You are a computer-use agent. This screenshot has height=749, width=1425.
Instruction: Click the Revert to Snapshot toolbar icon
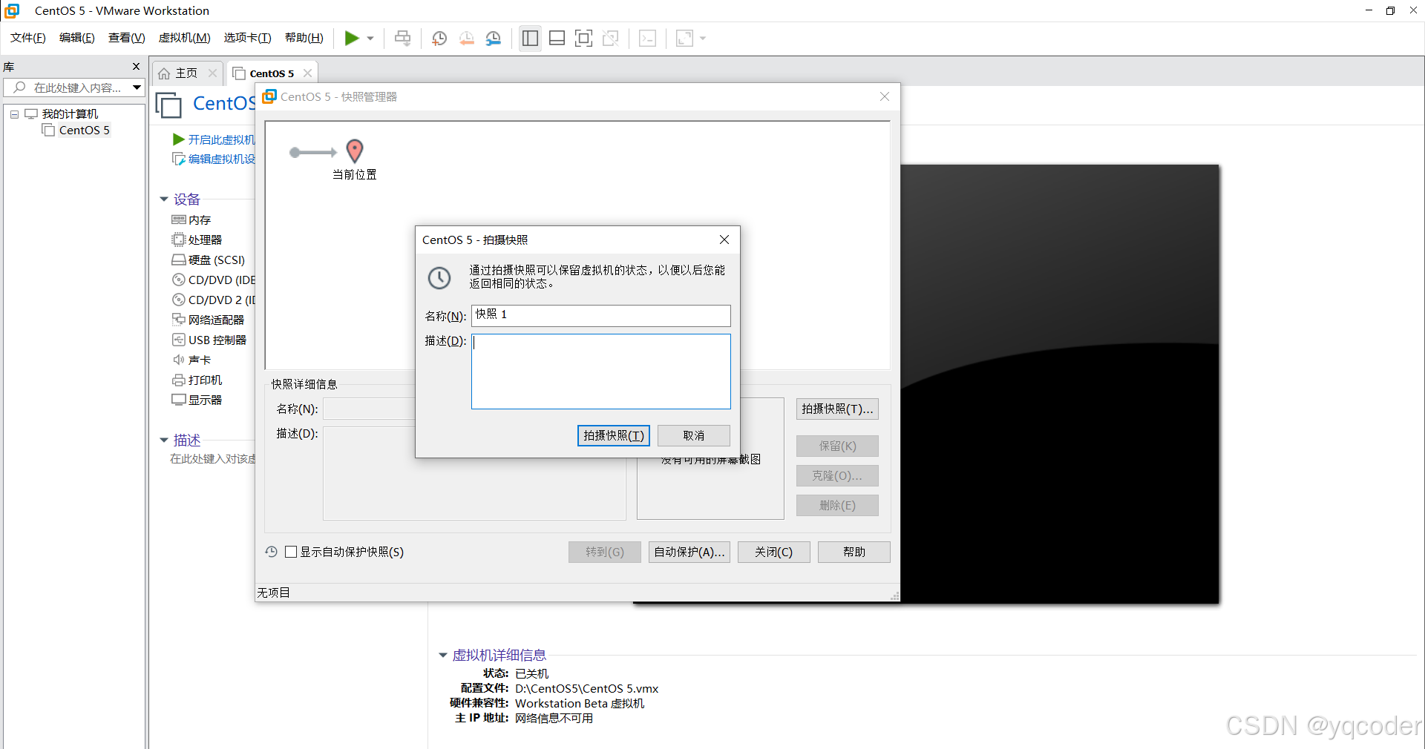coord(466,38)
